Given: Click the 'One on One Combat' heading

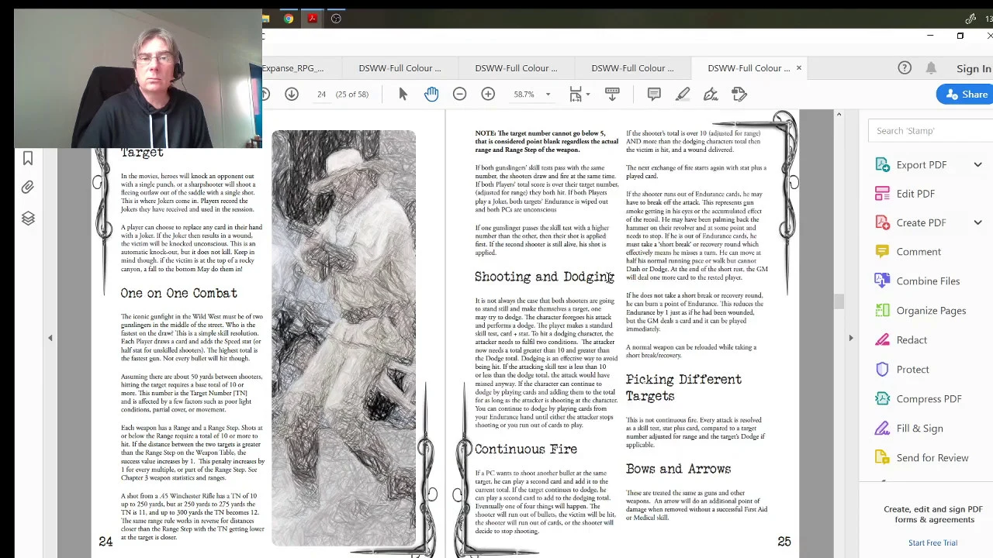Looking at the screenshot, I should pos(178,293).
